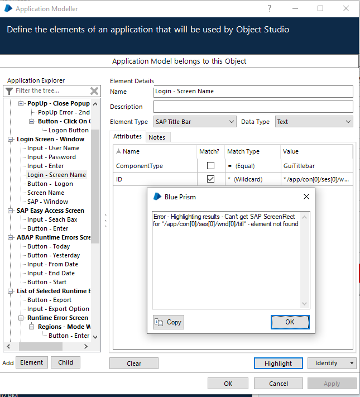Select Button - Export tree item
The width and height of the screenshot is (360, 397).
[x=49, y=300]
